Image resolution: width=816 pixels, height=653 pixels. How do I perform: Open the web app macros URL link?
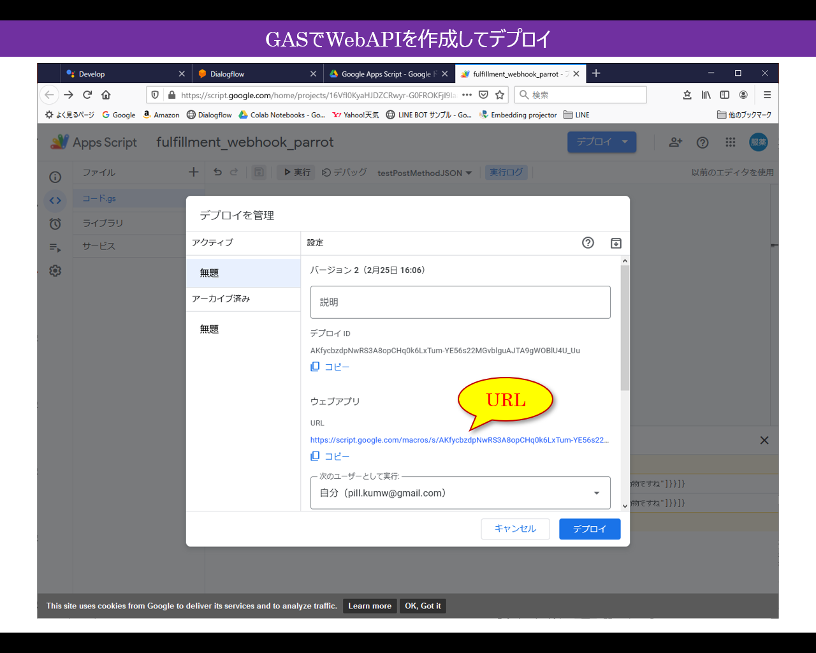[460, 440]
